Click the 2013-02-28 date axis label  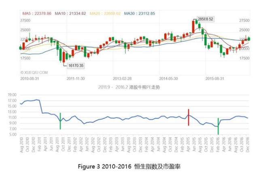point(122,79)
